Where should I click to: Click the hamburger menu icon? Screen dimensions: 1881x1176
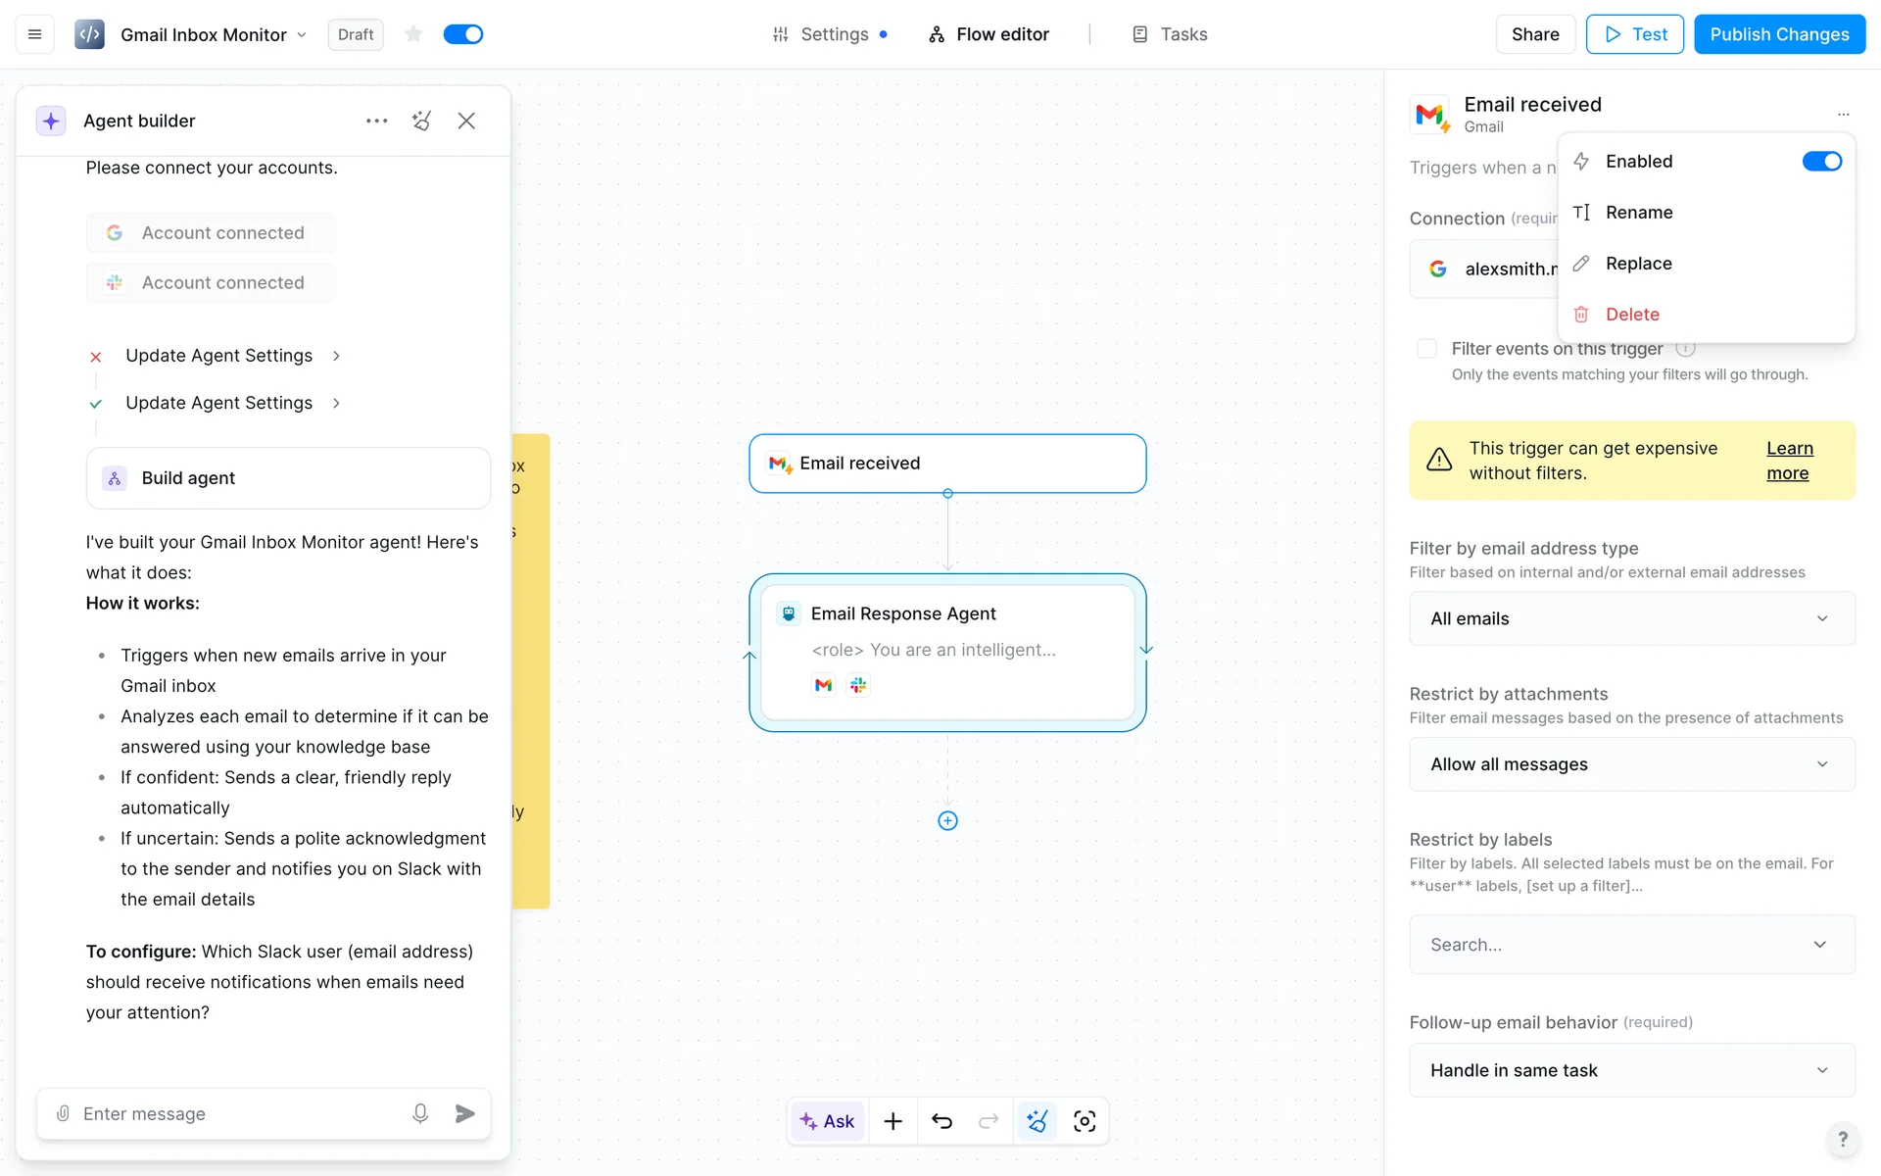pos(34,34)
